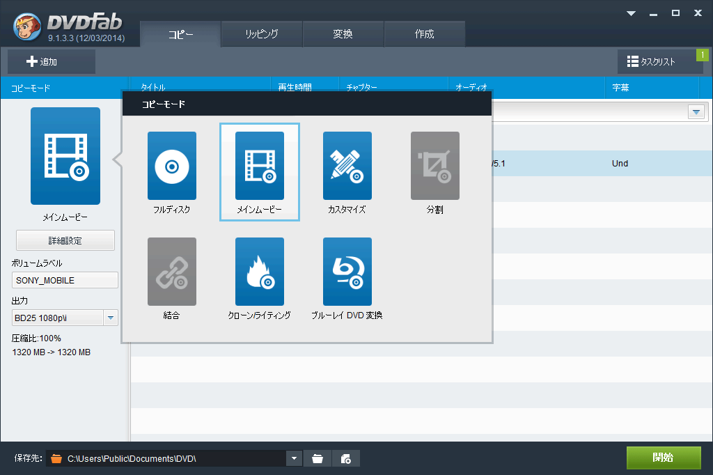Click the DVDFab monkey logo
Viewport: 713px width, 475px height.
point(27,26)
